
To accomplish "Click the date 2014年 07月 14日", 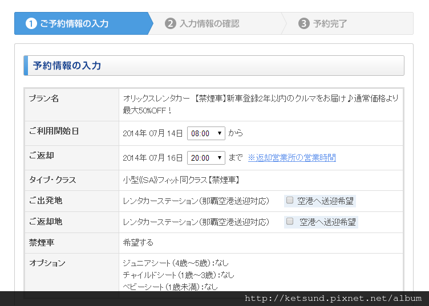I will coord(153,133).
